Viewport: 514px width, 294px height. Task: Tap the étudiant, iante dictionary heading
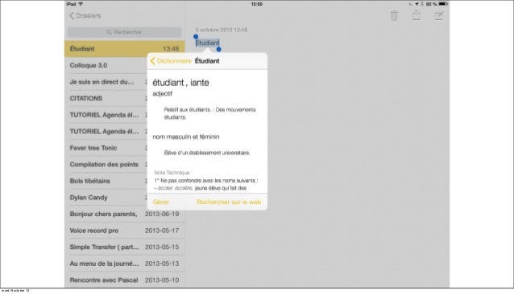click(x=180, y=83)
